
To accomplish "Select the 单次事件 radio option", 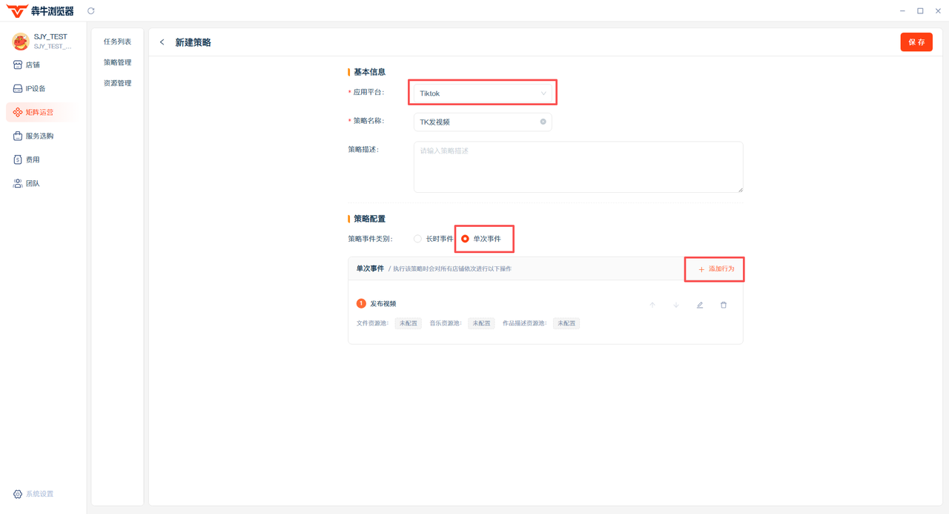I will coord(466,239).
